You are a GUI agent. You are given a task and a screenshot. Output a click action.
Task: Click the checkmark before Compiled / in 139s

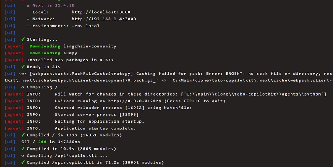pos(22,135)
